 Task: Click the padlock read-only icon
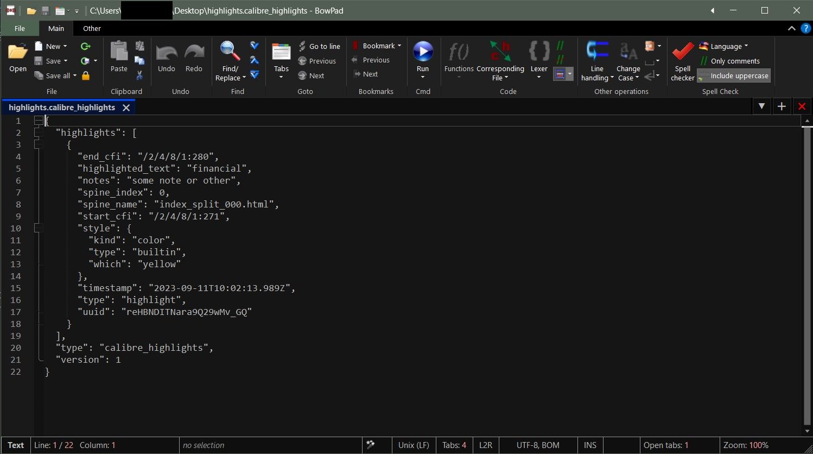pos(86,75)
